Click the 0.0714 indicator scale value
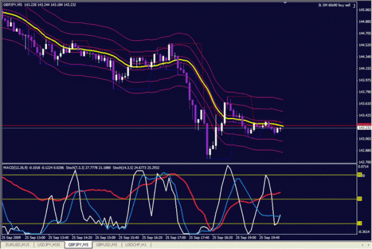372x249 pixels. 363,167
